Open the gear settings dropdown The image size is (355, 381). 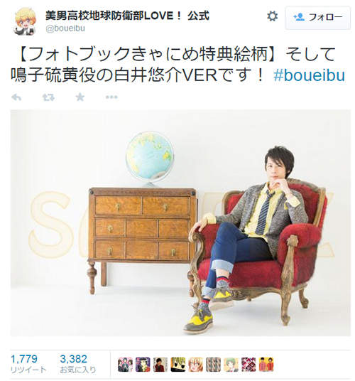pyautogui.click(x=272, y=16)
